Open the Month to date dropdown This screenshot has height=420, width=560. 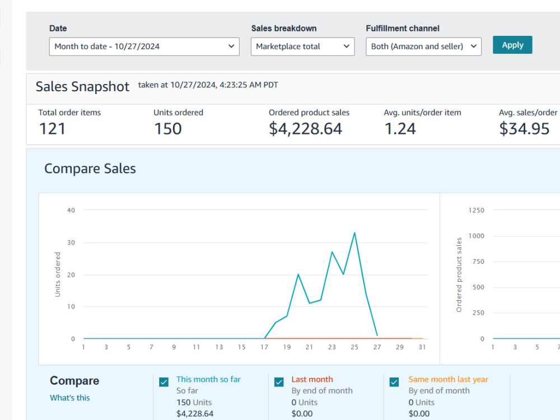[144, 46]
